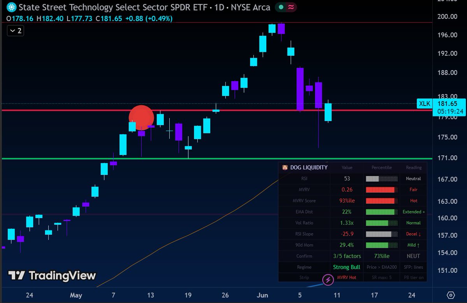The image size is (467, 303).
Task: Click the 167.00 price axis label
Action: (447, 179)
